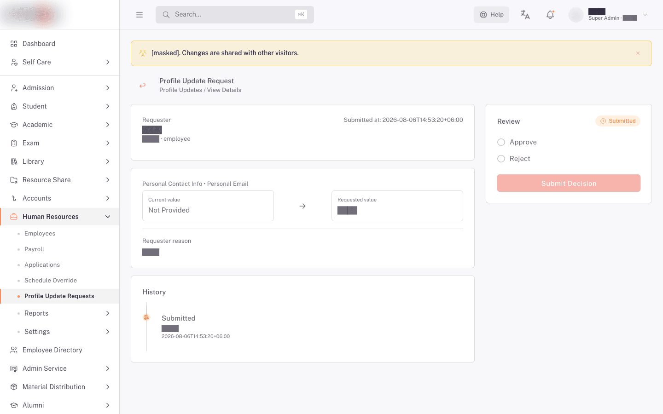Click the Academic graduation cap icon

pos(14,125)
